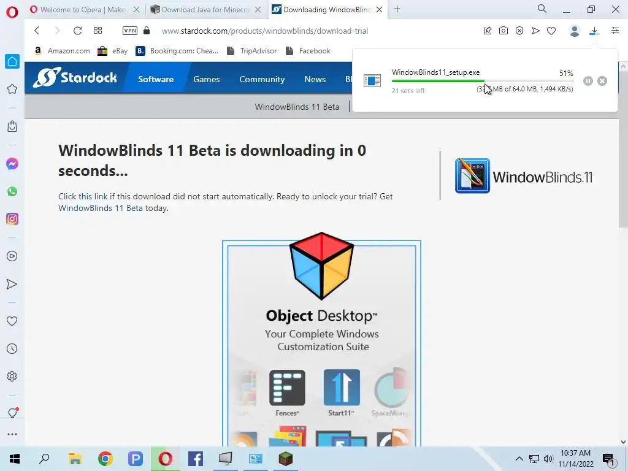Screen dimensions: 628x471
Task: Open Instagram in Opera sidebar
Action: (12, 219)
